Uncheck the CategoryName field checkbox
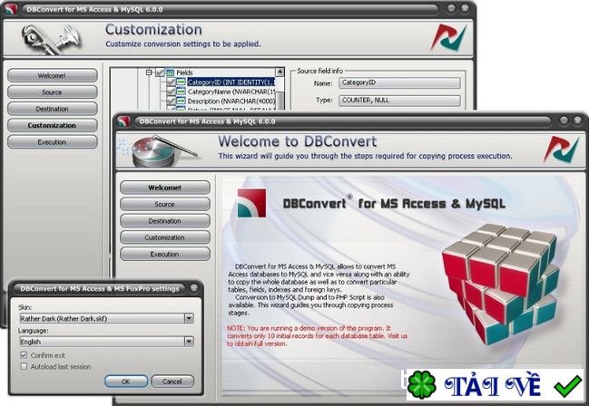Screen dimensions: 589x406 click(171, 92)
